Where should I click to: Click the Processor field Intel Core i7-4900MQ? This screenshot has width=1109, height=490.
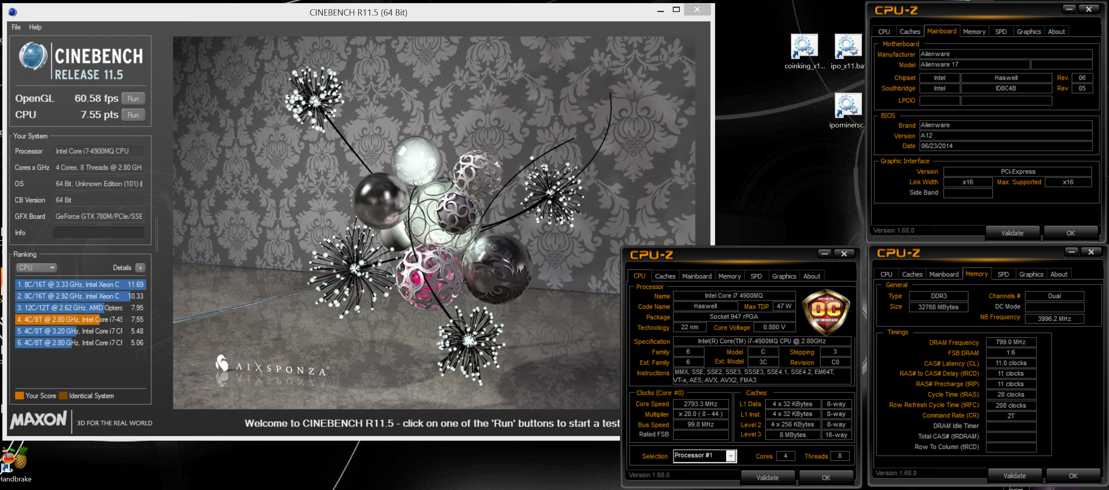coord(99,151)
